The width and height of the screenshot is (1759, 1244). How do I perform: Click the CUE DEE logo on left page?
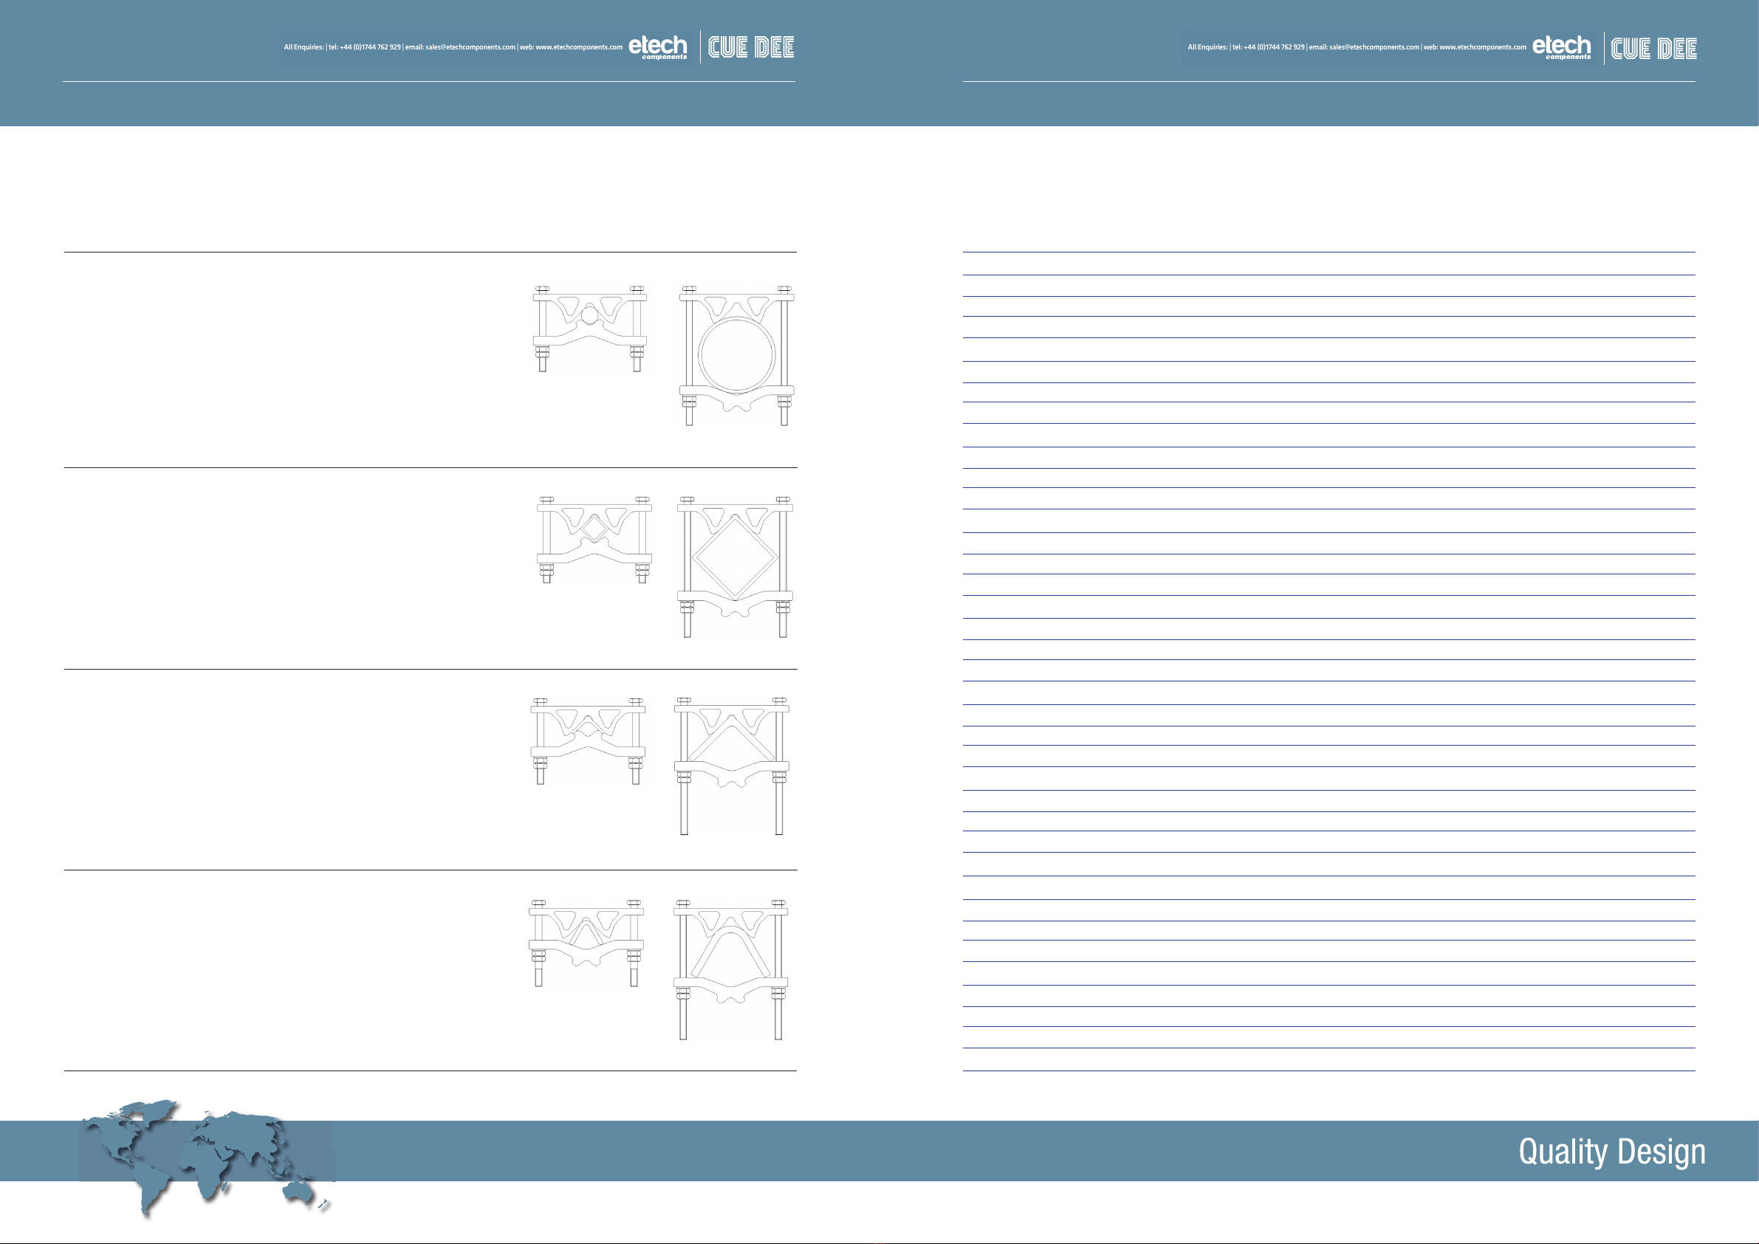pos(751,47)
